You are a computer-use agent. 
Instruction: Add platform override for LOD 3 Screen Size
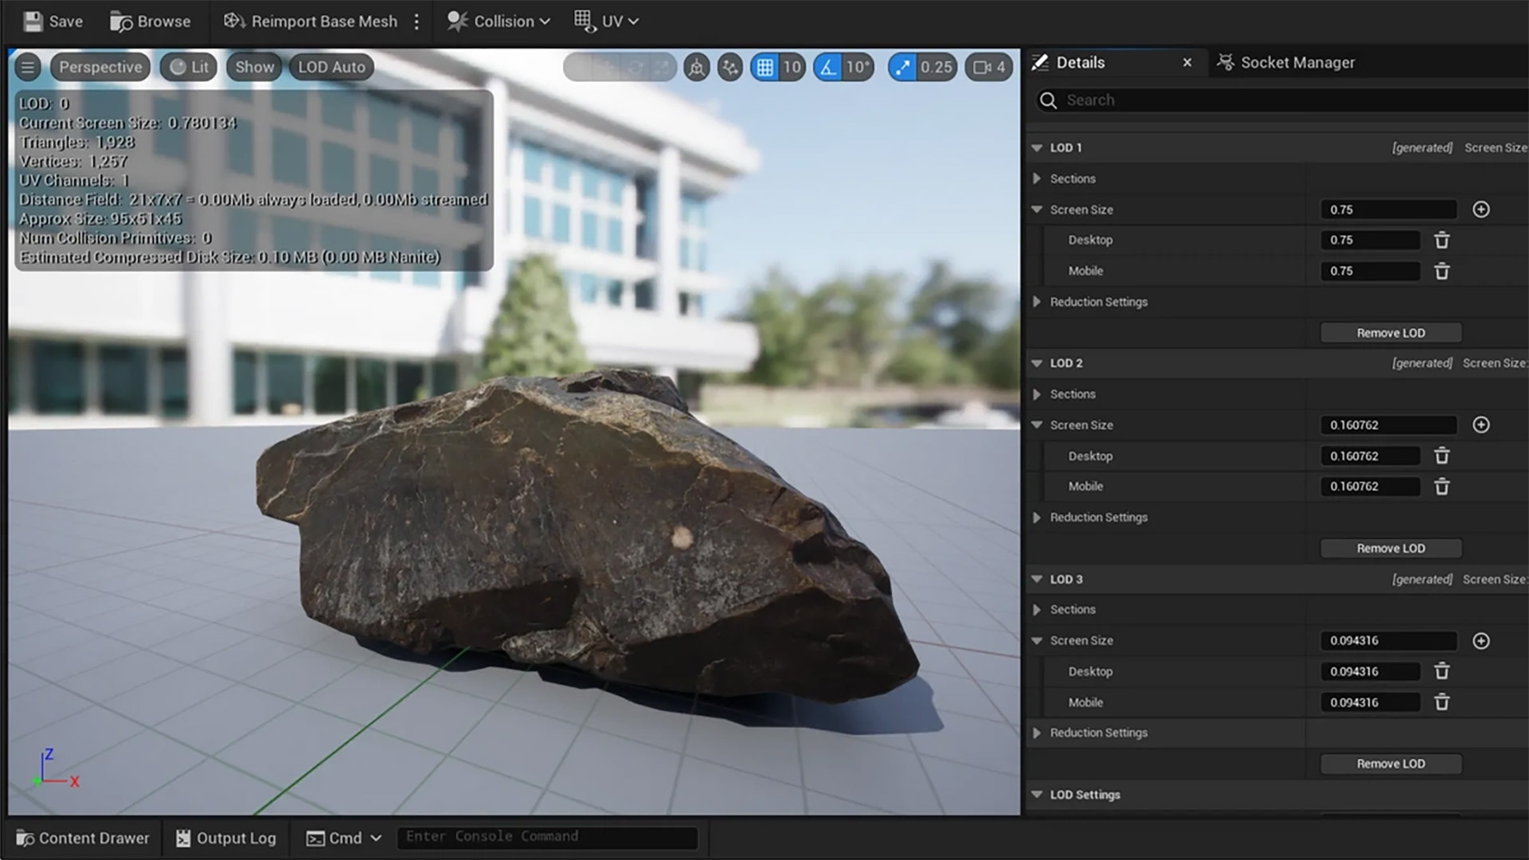1480,641
